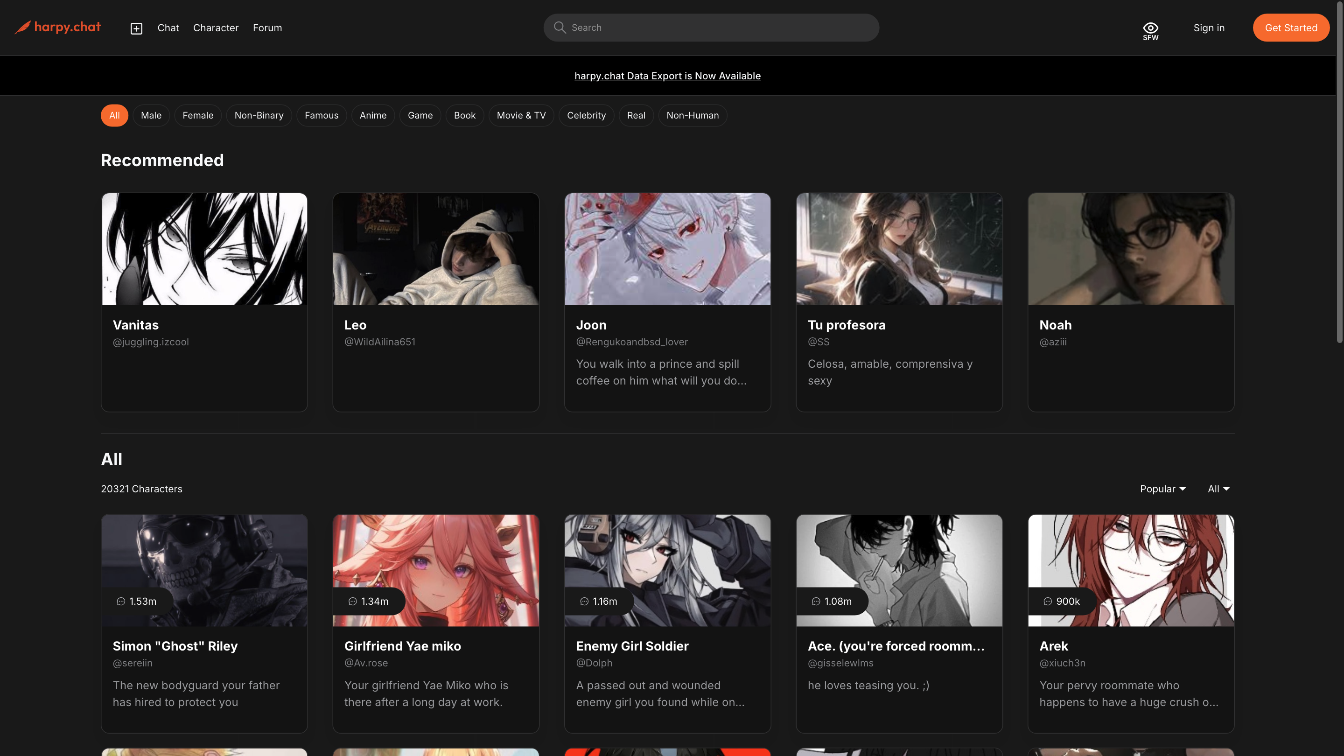1344x756 pixels.
Task: Go to the Forum page
Action: click(267, 28)
